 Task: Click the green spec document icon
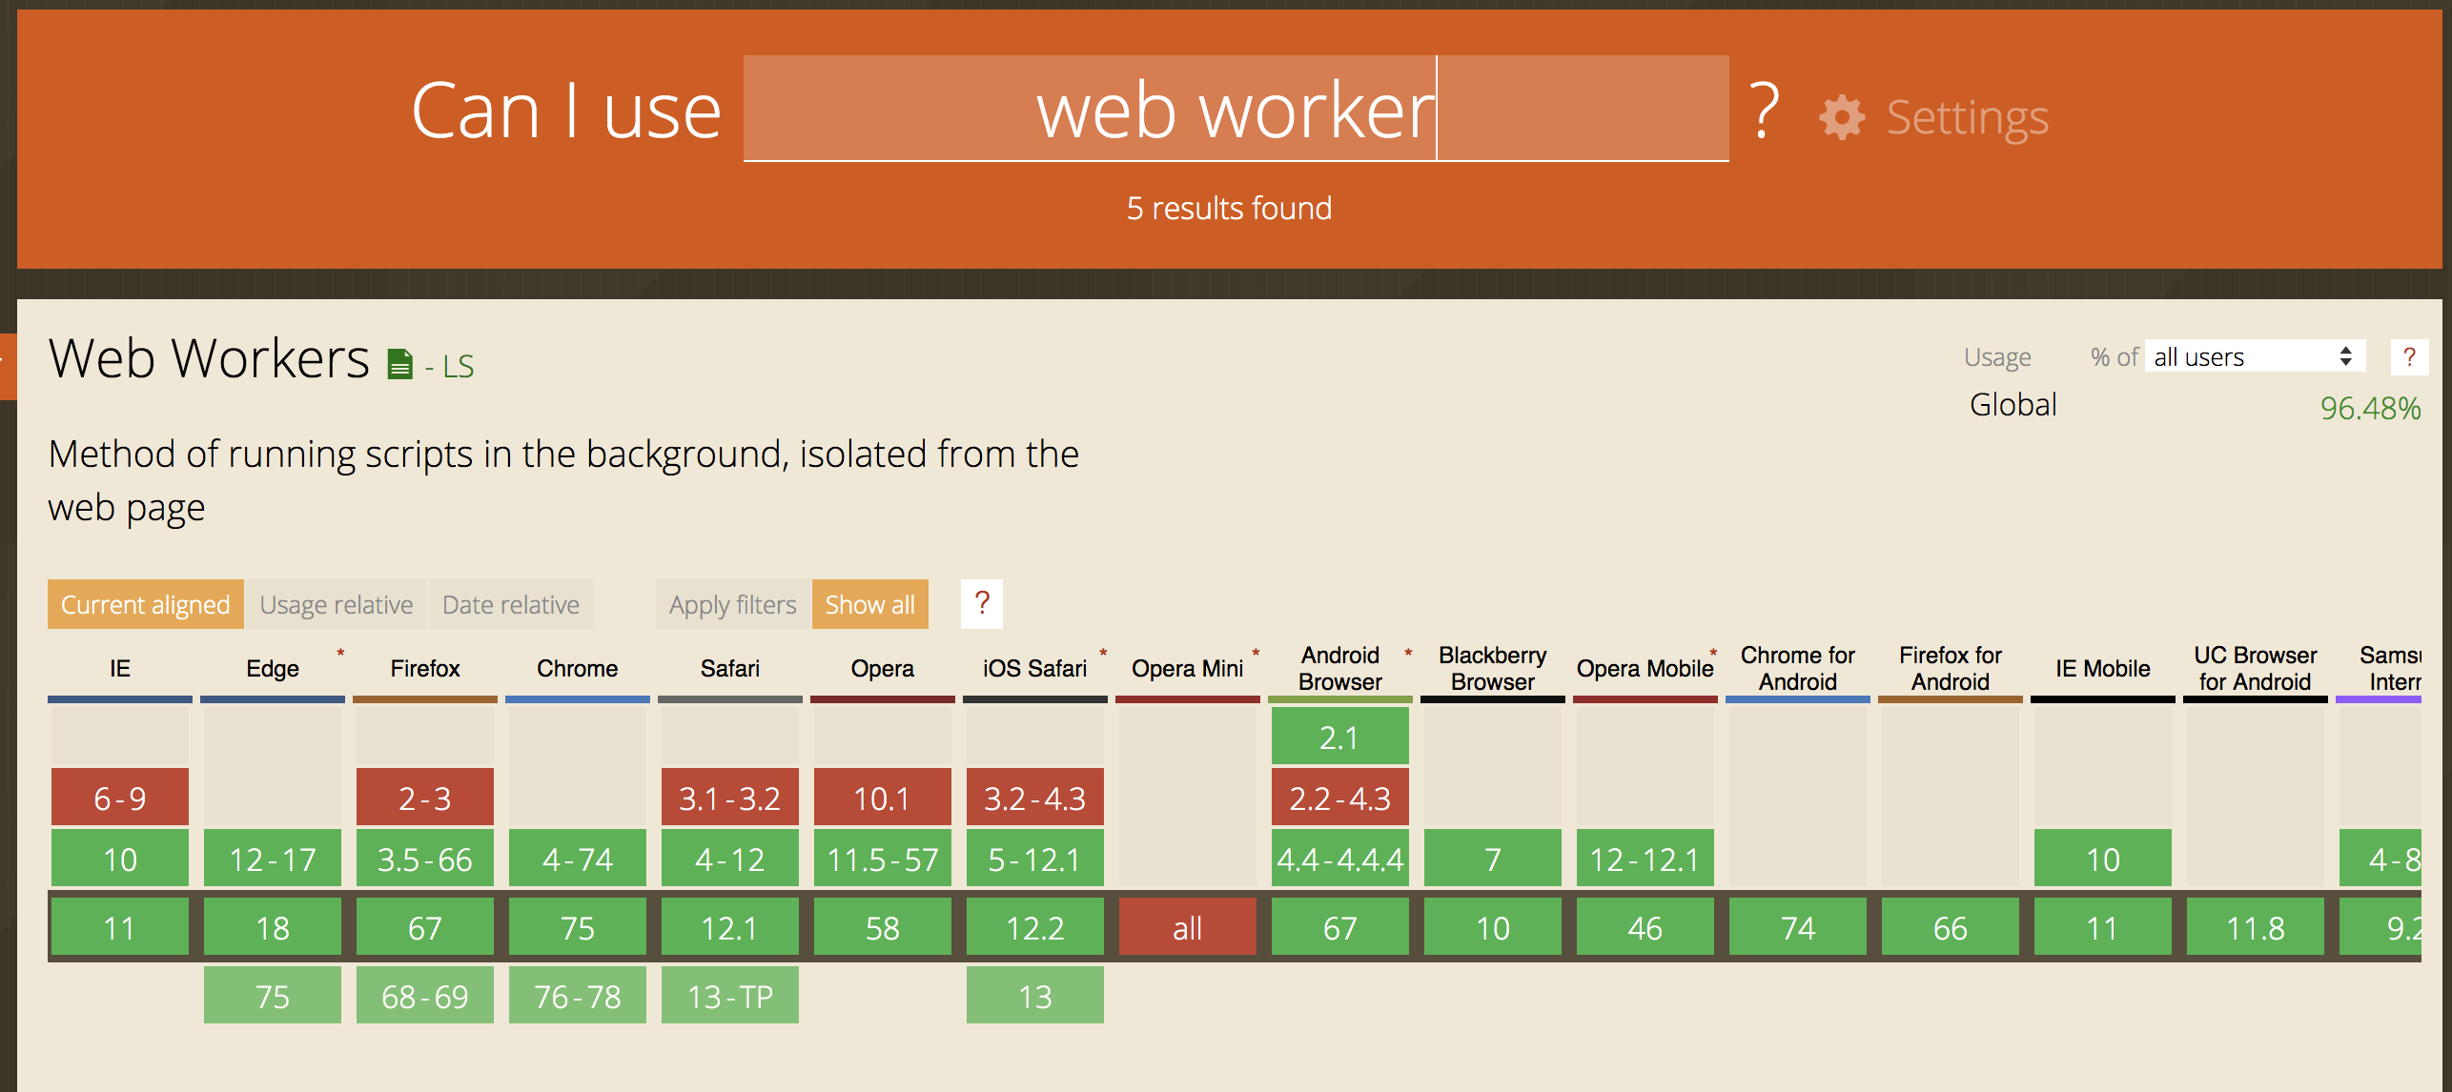point(399,364)
